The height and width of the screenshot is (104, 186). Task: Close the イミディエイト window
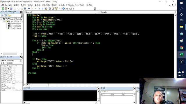98,88
